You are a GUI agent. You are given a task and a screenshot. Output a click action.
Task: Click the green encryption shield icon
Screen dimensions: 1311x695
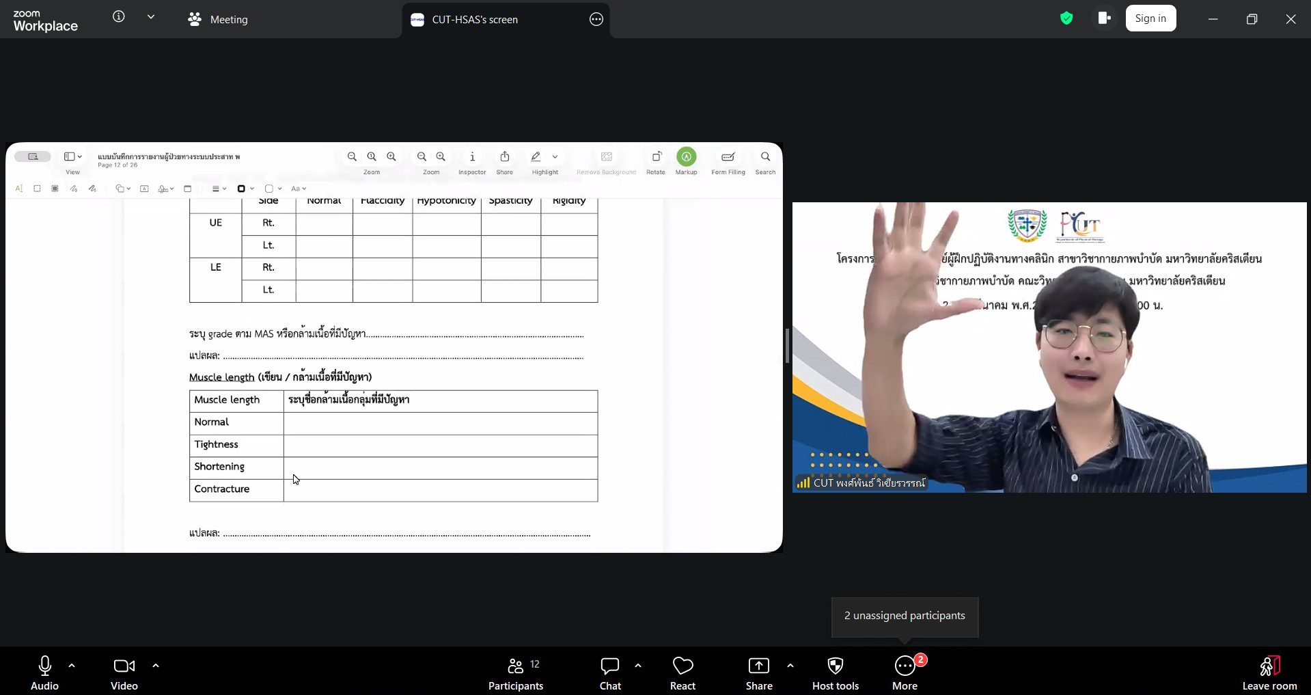pos(1066,18)
